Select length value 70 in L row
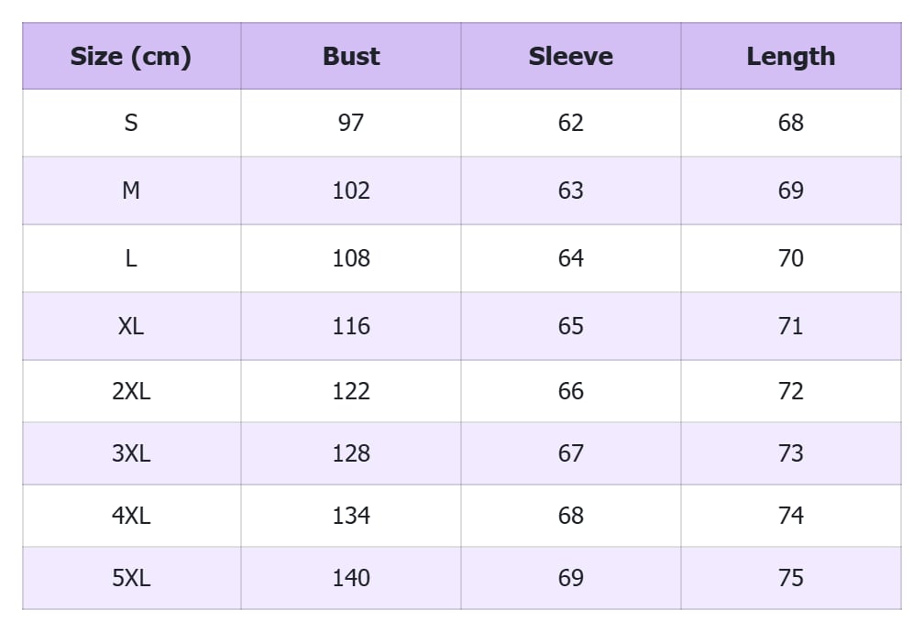Viewport: 924px width, 632px height. point(790,258)
